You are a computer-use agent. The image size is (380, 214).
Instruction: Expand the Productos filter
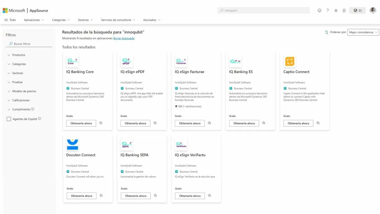(x=16, y=55)
